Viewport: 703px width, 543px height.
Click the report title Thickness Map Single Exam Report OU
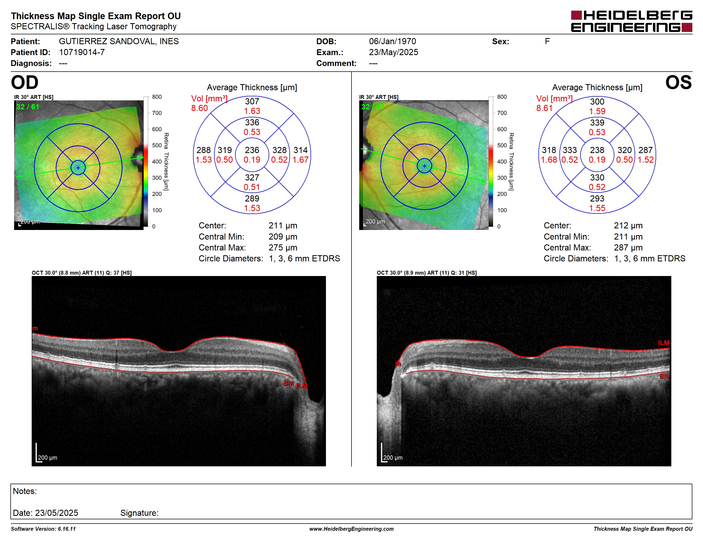tap(96, 16)
